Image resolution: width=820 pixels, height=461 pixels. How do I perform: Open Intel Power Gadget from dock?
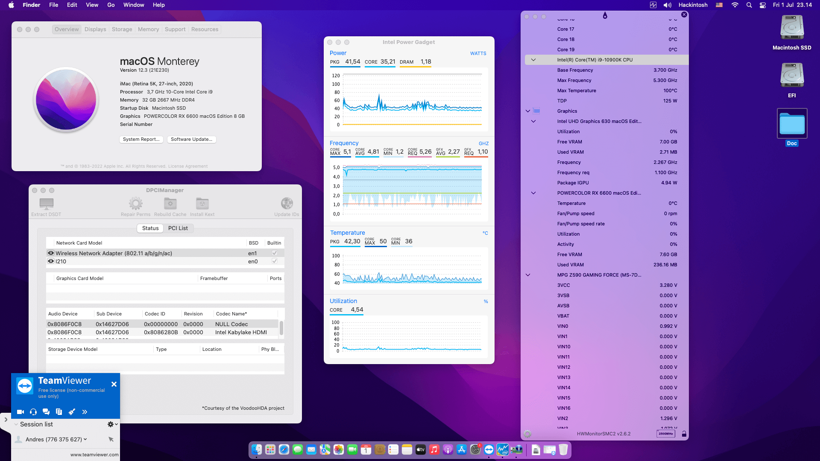coord(503,449)
